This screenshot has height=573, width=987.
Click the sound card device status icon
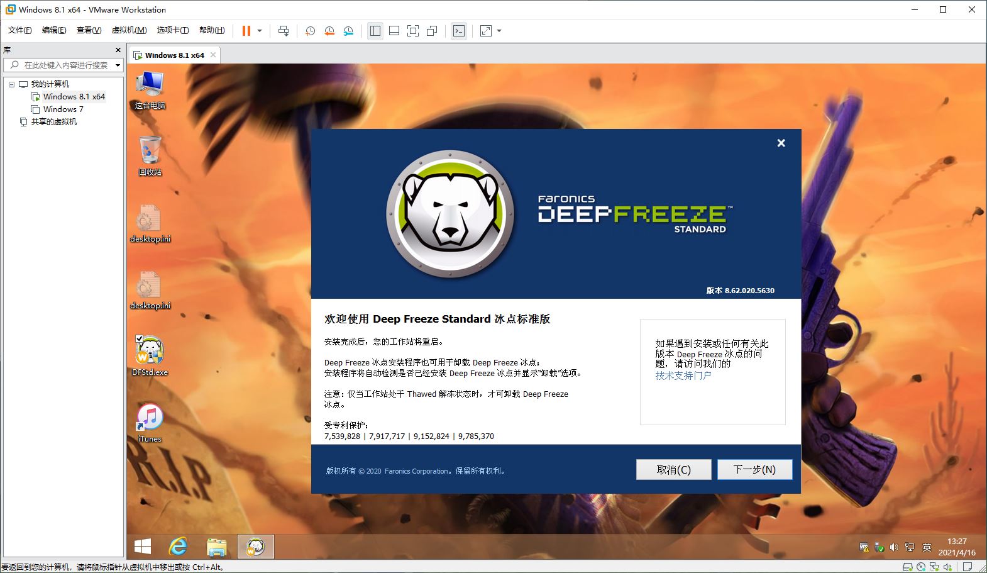tap(948, 567)
